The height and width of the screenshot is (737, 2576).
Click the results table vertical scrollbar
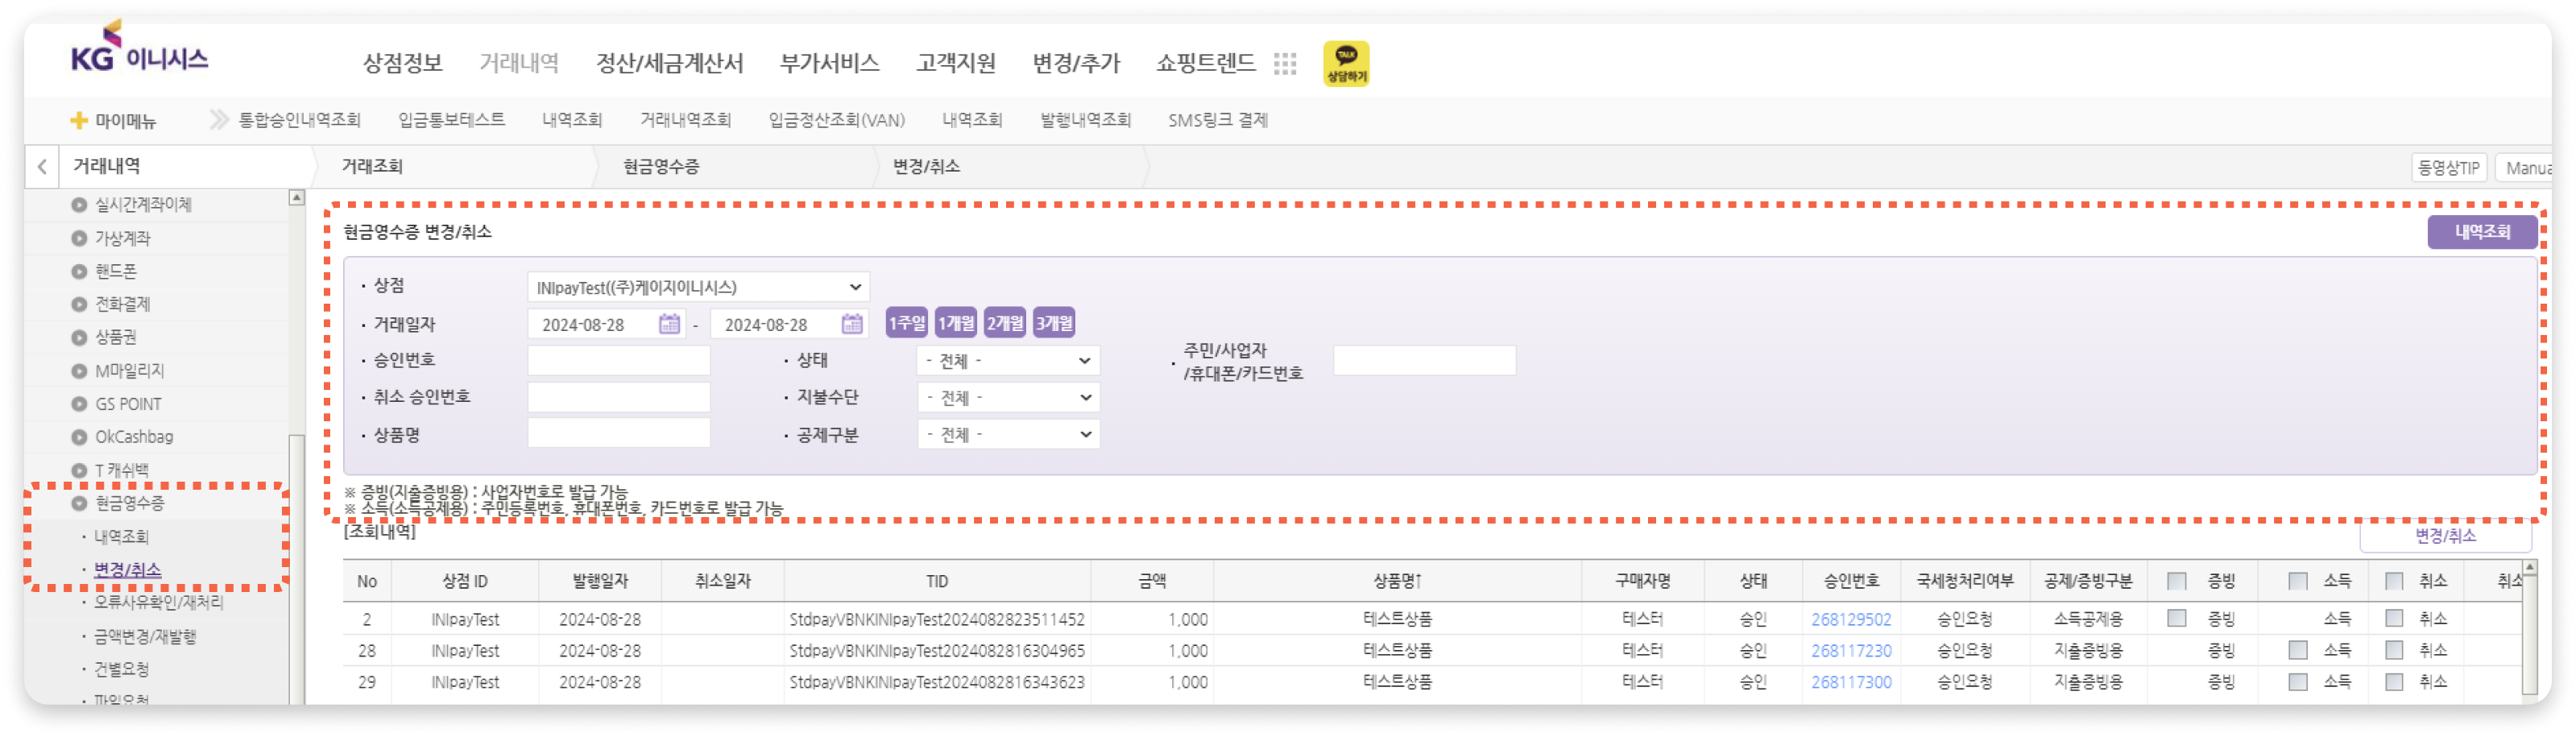coord(2529,628)
